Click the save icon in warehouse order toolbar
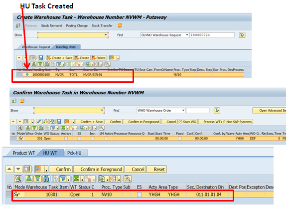Viewport: 288px width, 209px height. (x=59, y=122)
